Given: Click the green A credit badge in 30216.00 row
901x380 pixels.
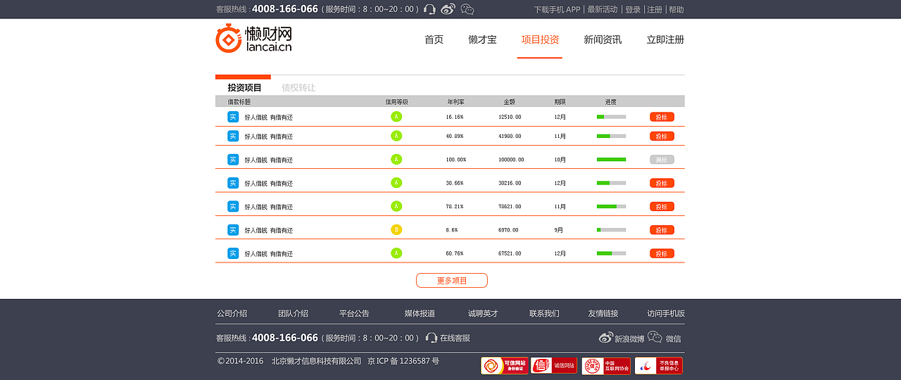Looking at the screenshot, I should pos(396,183).
